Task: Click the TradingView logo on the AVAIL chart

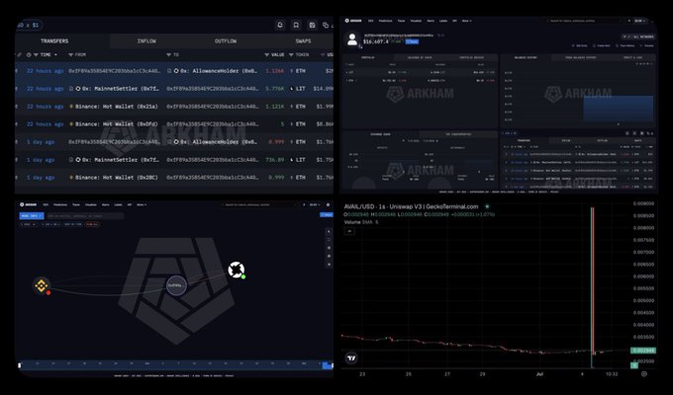Action: [x=351, y=358]
